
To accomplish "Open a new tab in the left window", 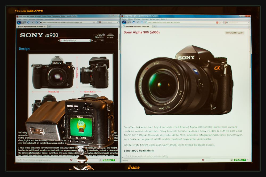I will (x=49, y=27).
